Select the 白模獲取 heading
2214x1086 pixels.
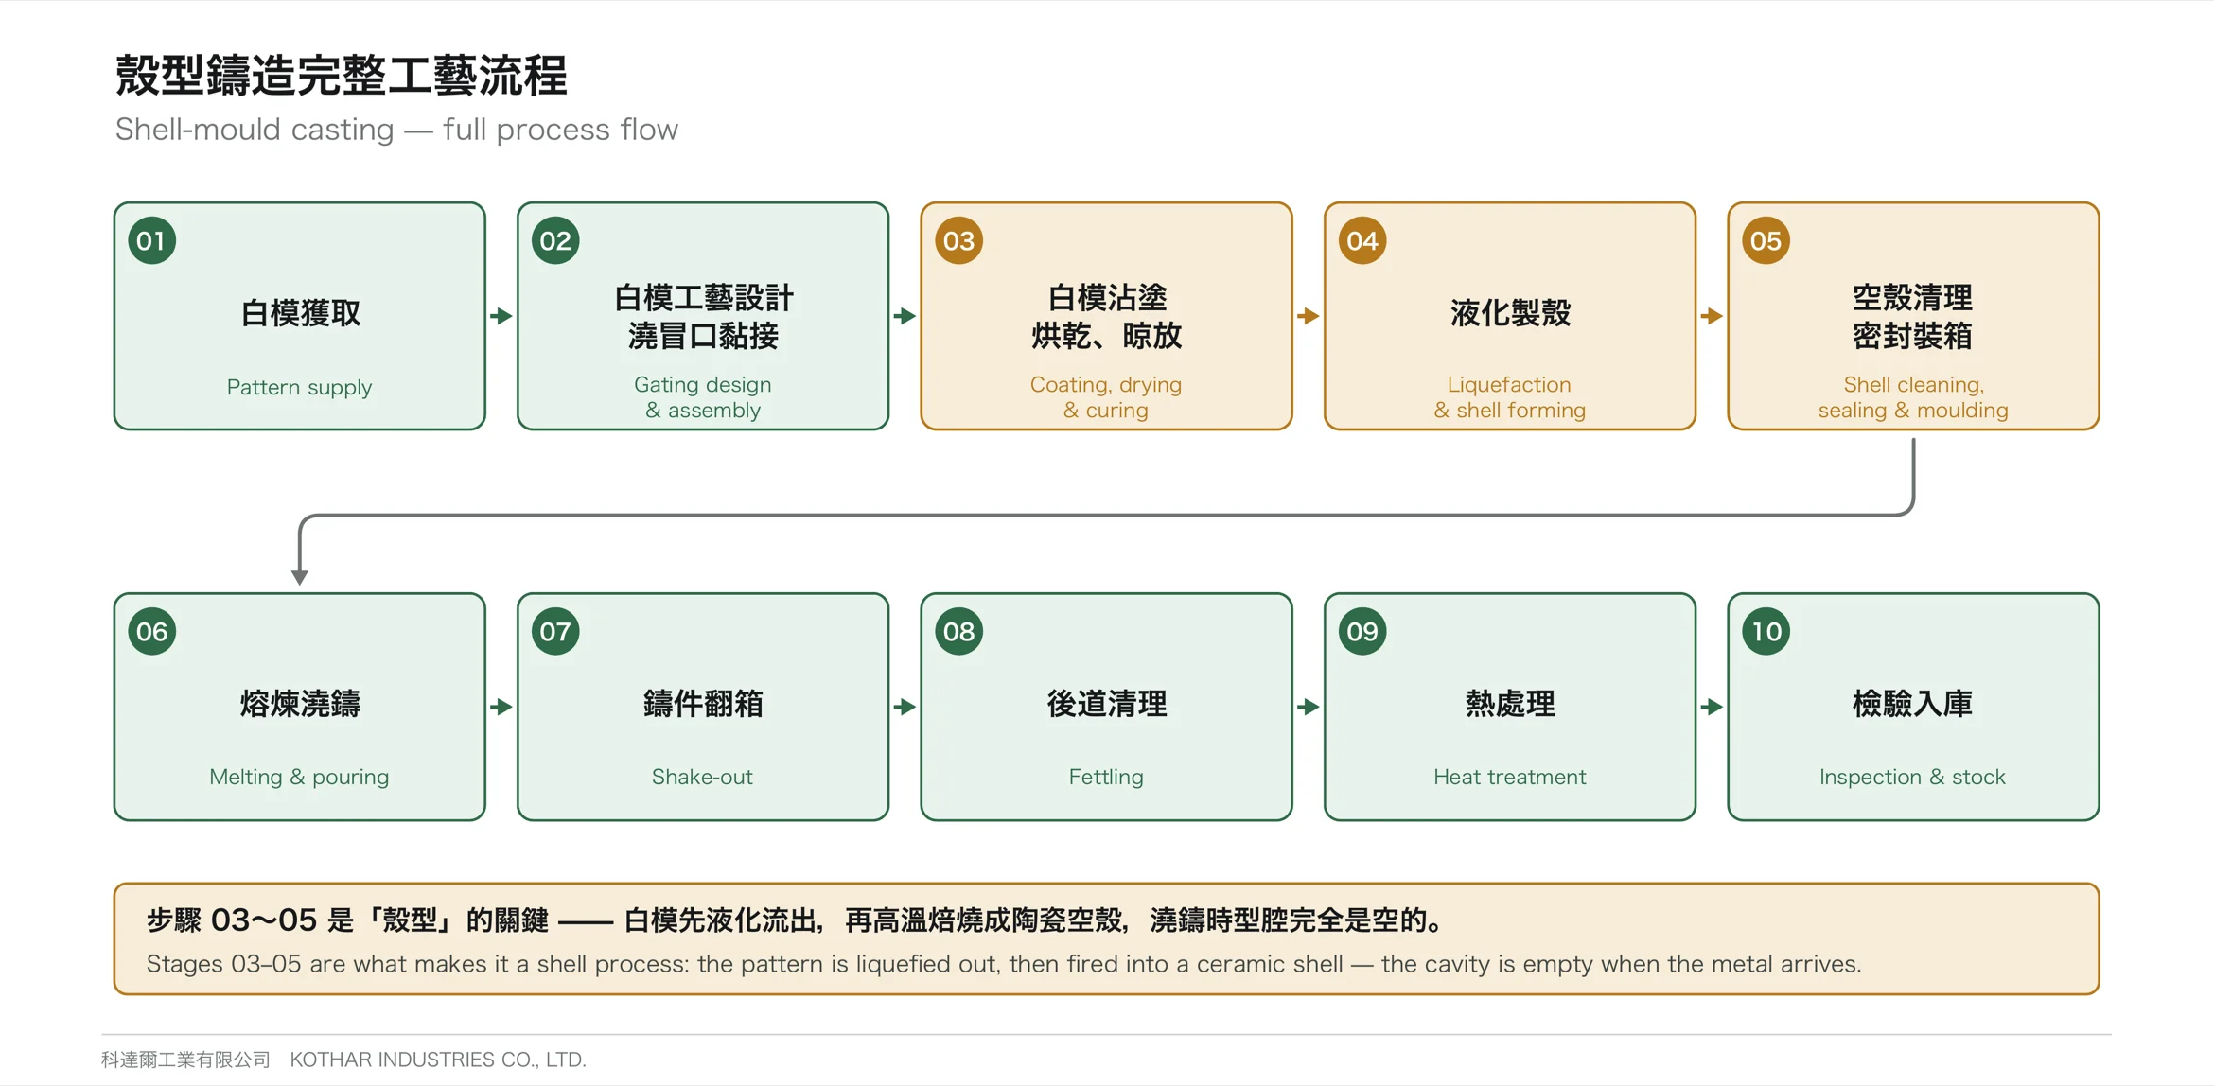point(300,313)
